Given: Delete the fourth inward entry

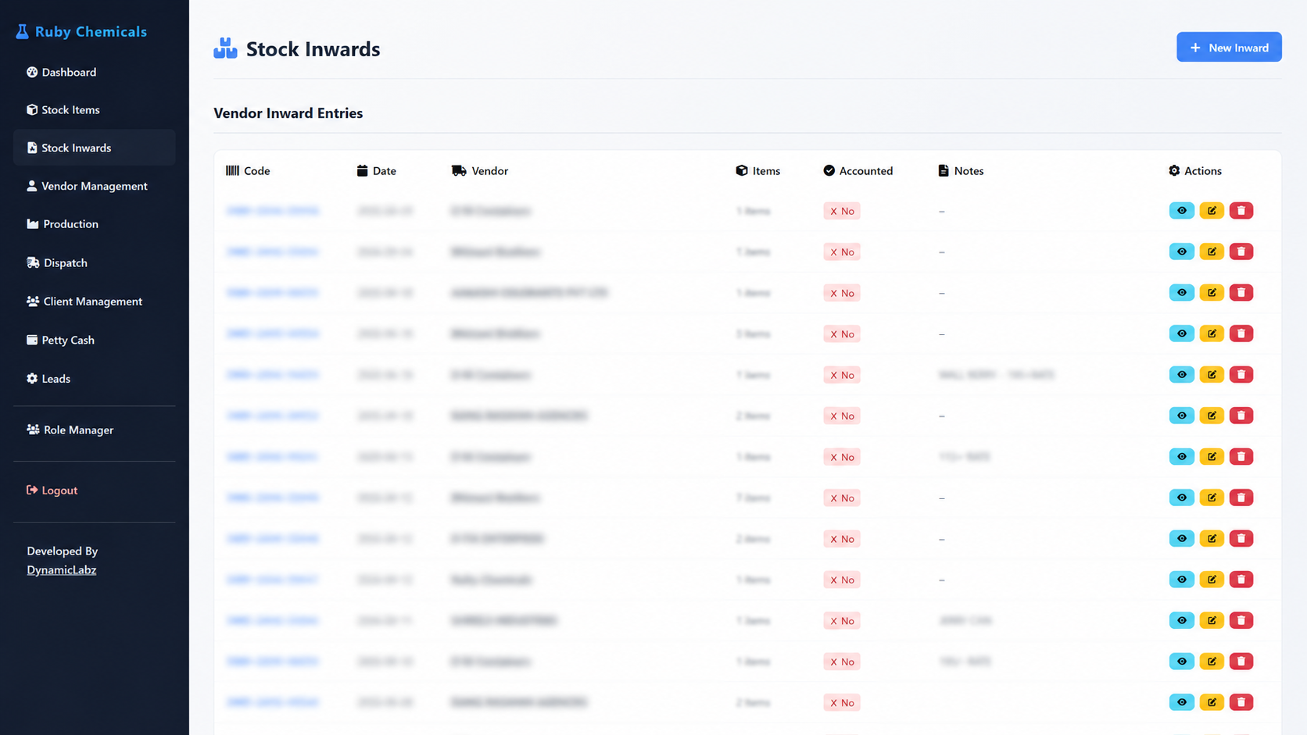Looking at the screenshot, I should 1241,334.
